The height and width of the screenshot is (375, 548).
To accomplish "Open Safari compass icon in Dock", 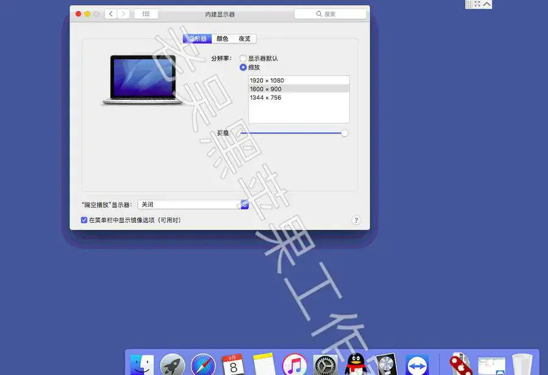I will [x=203, y=365].
